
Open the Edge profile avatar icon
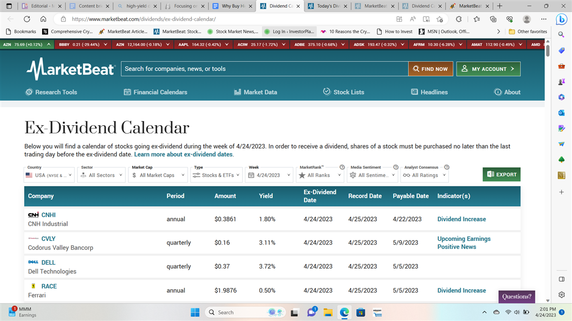point(526,19)
